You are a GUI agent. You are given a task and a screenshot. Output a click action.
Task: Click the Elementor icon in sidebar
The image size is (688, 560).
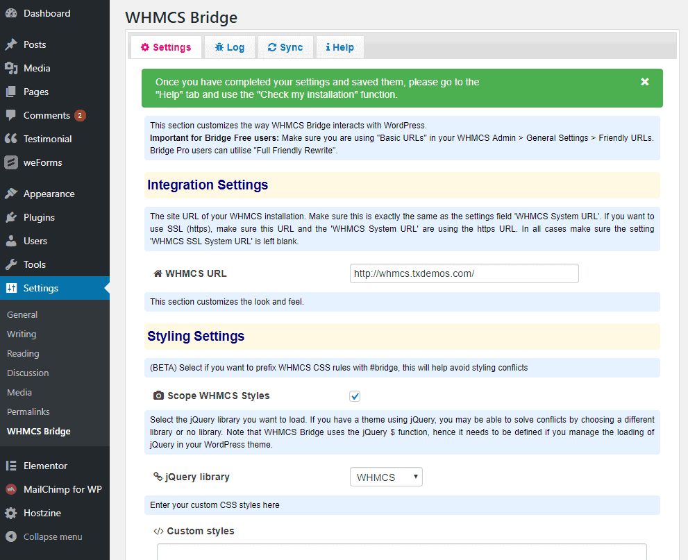[11, 466]
